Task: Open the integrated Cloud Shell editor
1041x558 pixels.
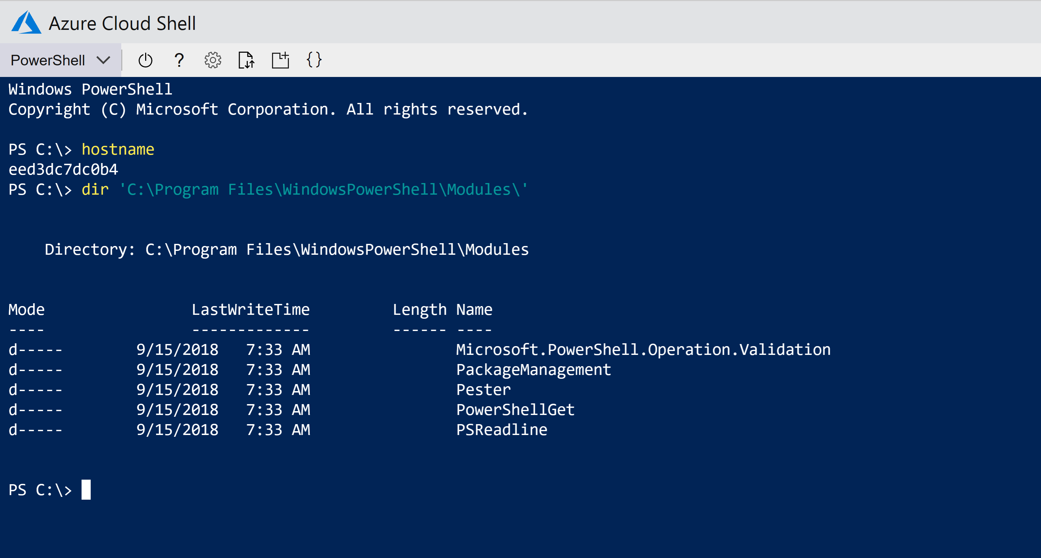Action: [x=315, y=60]
